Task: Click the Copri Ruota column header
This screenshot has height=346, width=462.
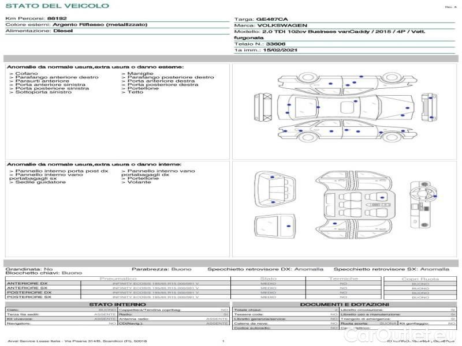Action: pos(420,279)
